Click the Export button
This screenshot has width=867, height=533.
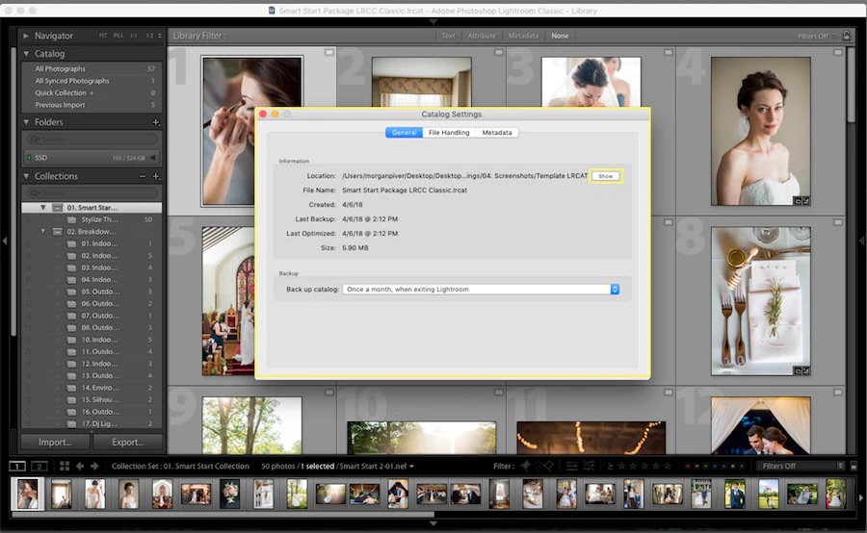coord(127,443)
